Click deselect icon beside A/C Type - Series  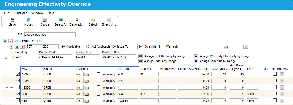tap(10, 41)
